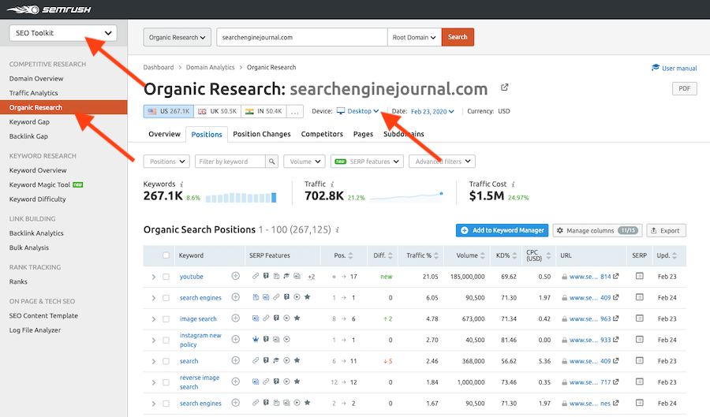Screen dimensions: 710x417
Task: Click info icon next to Organic Search Positions
Action: tap(338, 229)
